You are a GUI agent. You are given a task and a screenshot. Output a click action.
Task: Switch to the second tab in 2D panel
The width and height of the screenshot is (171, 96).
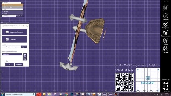point(22,26)
